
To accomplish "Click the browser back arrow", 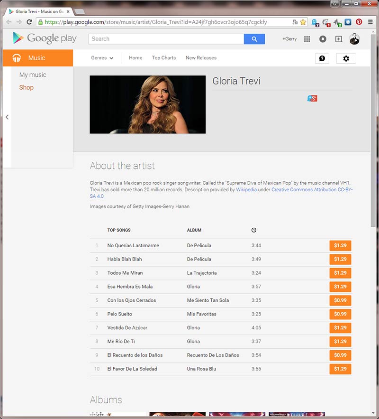I will [9, 22].
